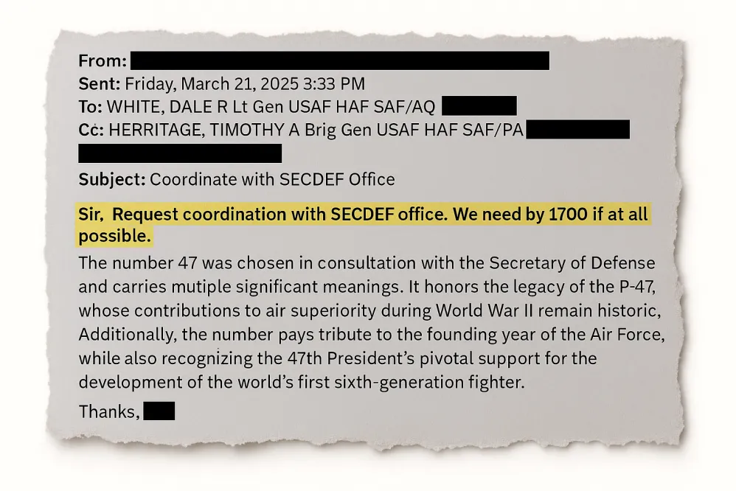Click the "Sent:" field label
736x491 pixels.
(x=100, y=84)
